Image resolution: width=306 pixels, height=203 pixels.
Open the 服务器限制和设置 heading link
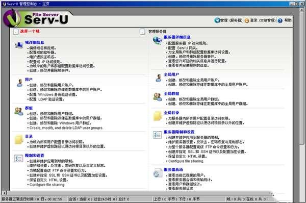[x=179, y=132]
